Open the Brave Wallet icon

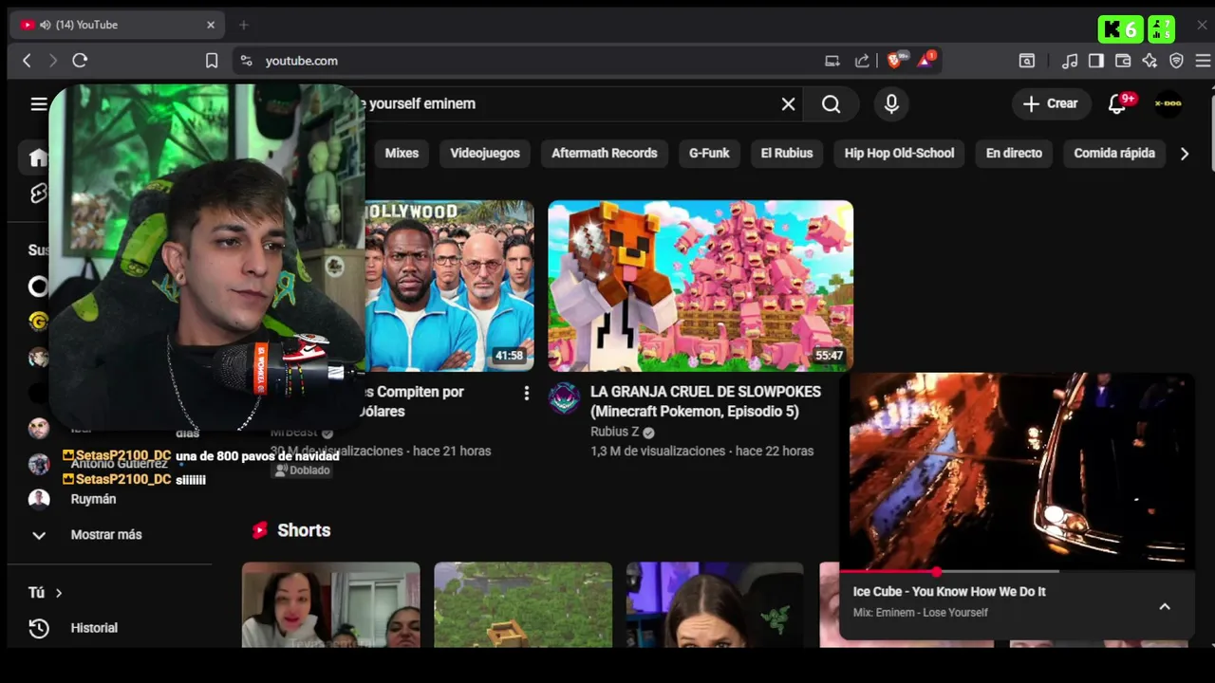click(1123, 61)
